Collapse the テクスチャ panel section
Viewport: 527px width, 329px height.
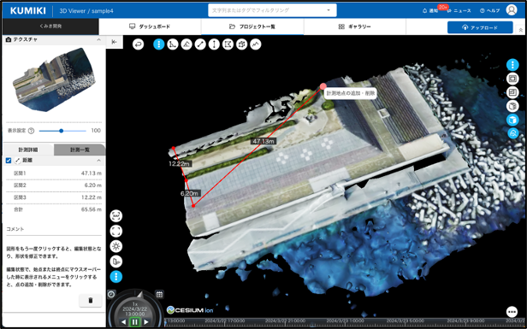click(x=99, y=39)
